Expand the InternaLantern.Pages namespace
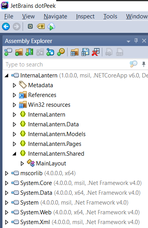Viewport: 148px width, 228px height. 14,144
